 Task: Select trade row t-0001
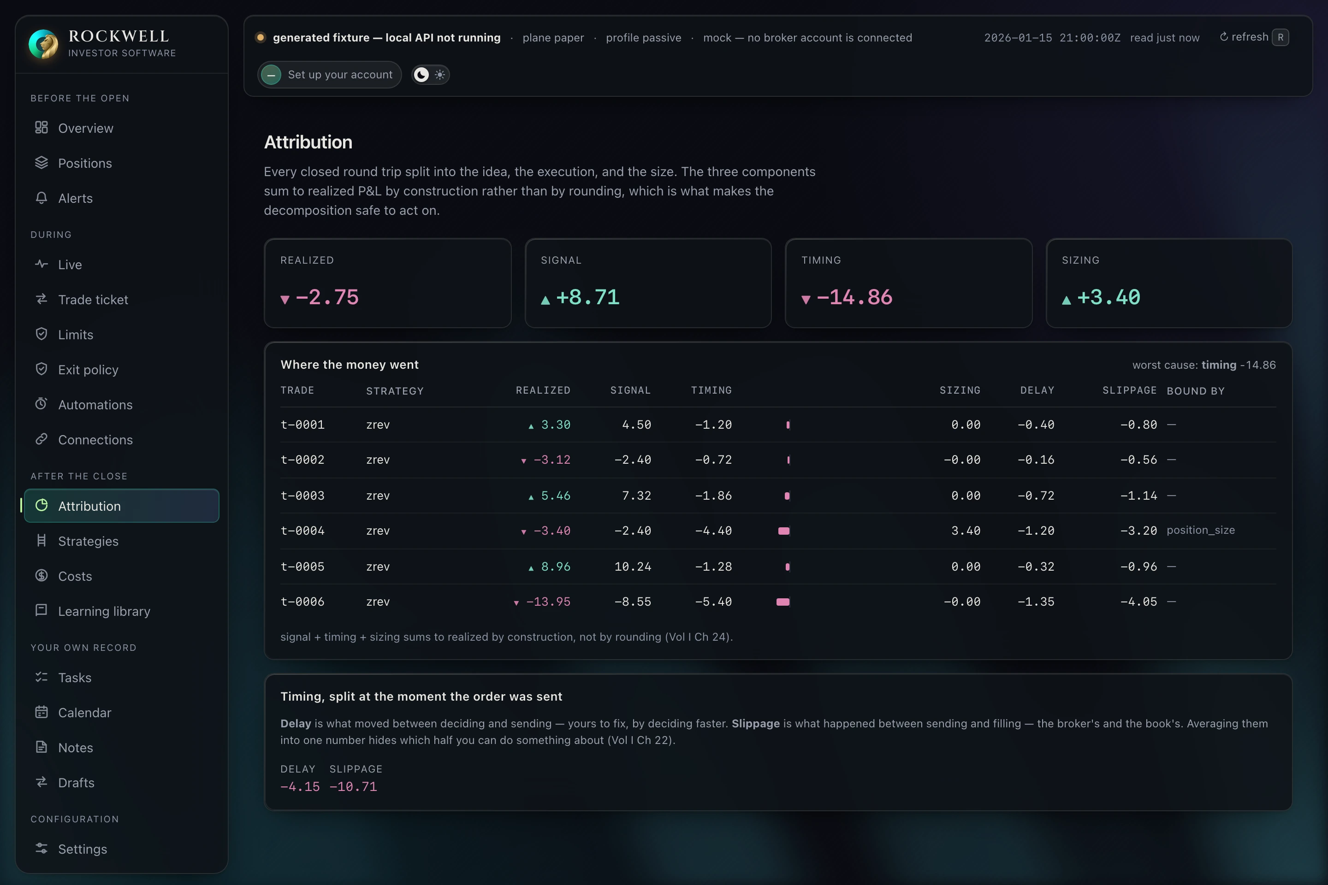coord(778,425)
